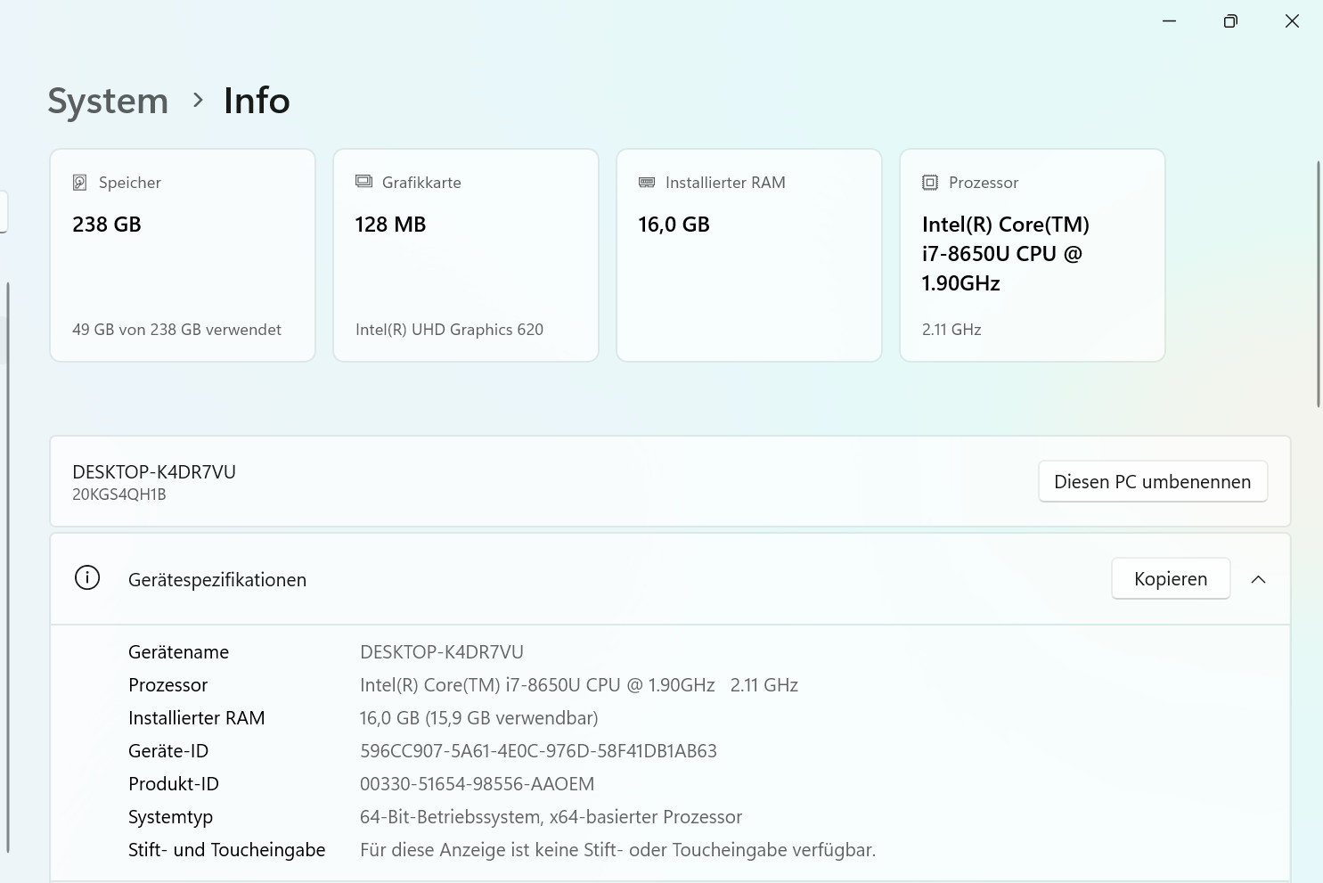Open the storage card showing 49 GB von 238 GB verwendet

[183, 256]
